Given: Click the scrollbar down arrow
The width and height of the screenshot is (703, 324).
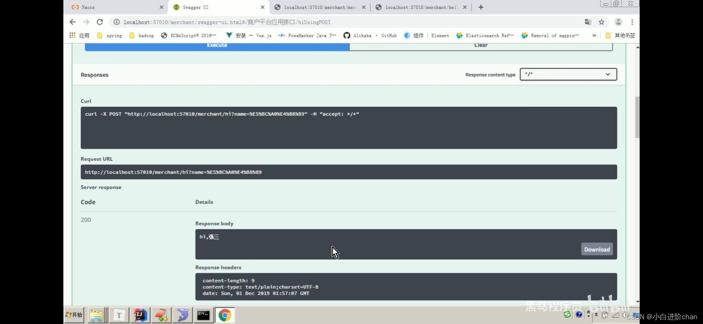Looking at the screenshot, I should pos(637,302).
